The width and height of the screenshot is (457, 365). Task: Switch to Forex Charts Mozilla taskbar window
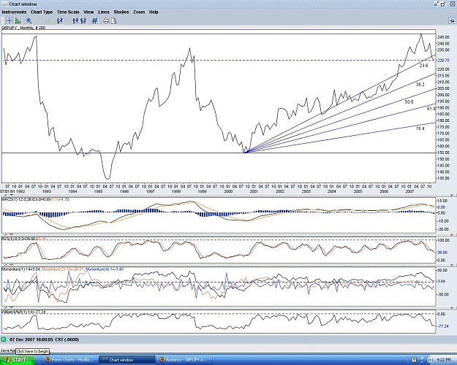coord(70,360)
